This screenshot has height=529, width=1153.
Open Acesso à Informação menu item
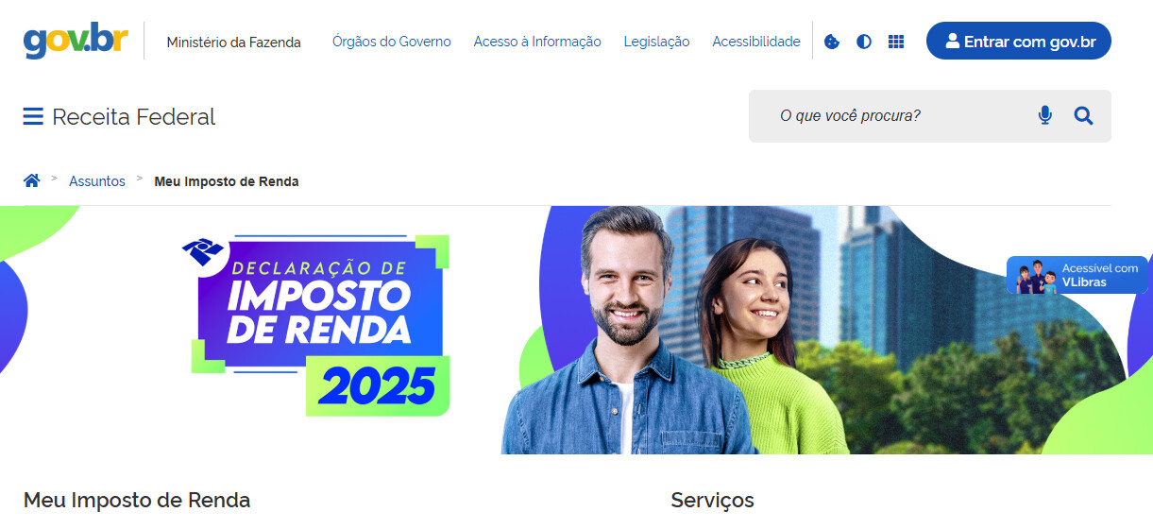click(x=537, y=42)
